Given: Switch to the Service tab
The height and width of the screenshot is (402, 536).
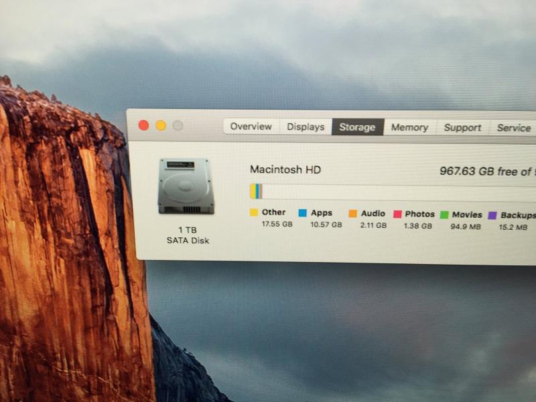Looking at the screenshot, I should click(x=513, y=128).
